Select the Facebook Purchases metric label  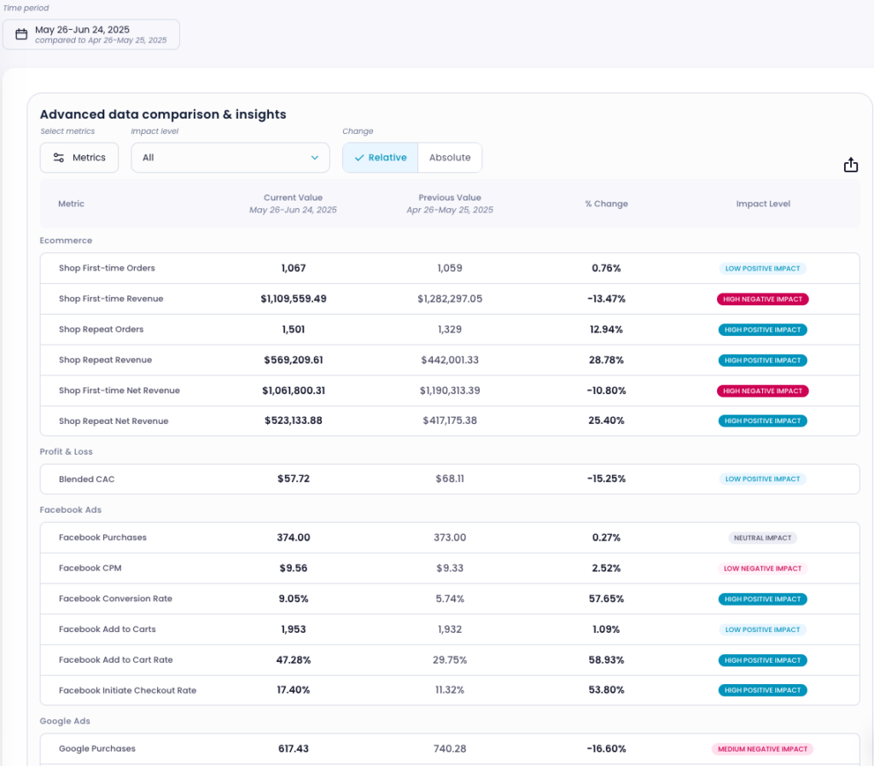[102, 537]
